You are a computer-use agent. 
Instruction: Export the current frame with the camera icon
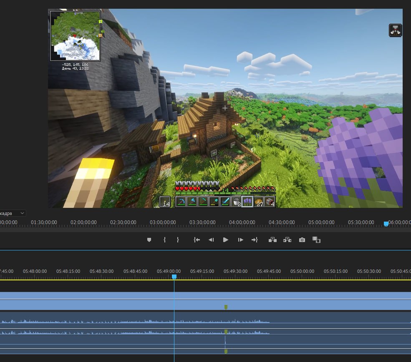(x=302, y=240)
